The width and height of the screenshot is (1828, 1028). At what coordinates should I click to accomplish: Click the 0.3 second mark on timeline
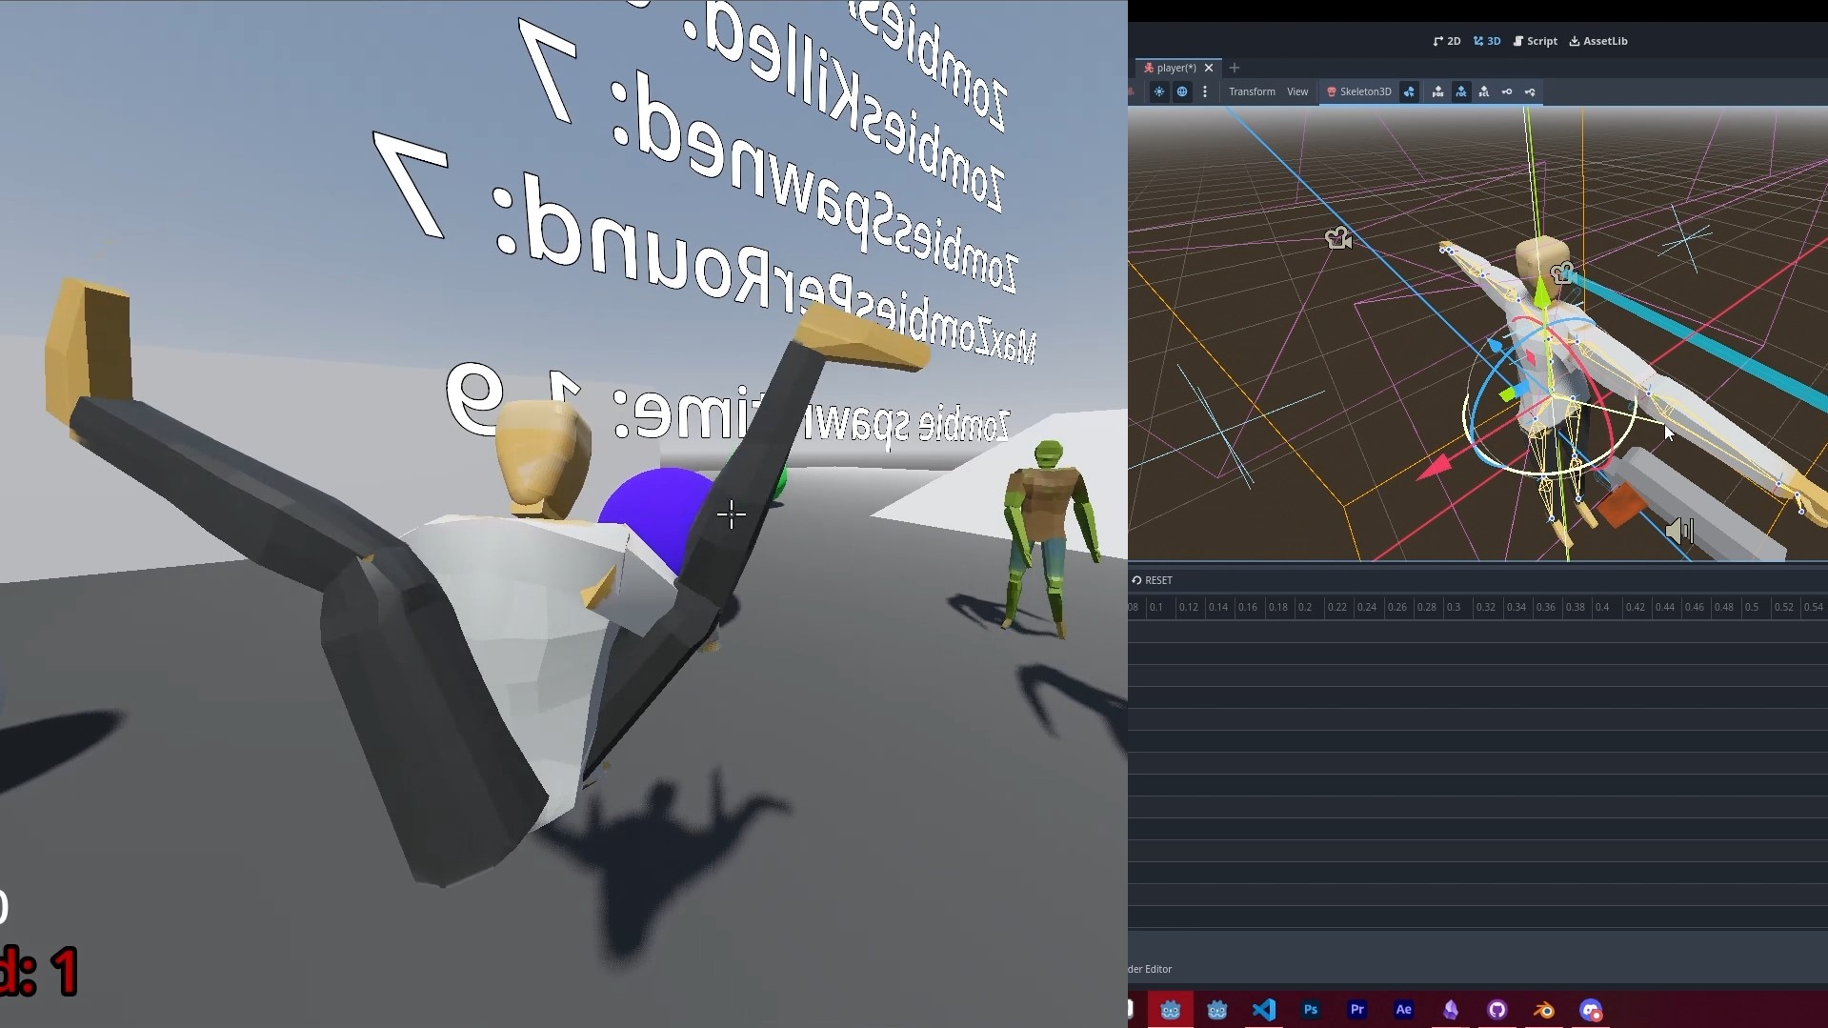pyautogui.click(x=1453, y=607)
